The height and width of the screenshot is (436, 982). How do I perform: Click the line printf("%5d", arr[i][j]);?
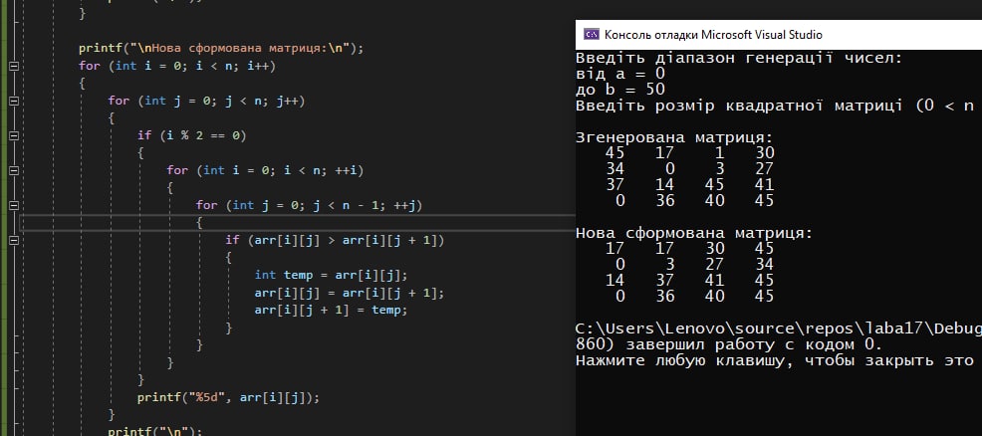229,397
